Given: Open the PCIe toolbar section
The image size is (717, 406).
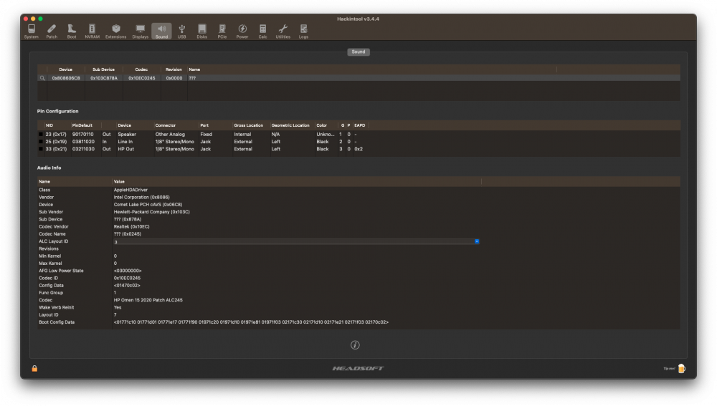Looking at the screenshot, I should tap(222, 31).
